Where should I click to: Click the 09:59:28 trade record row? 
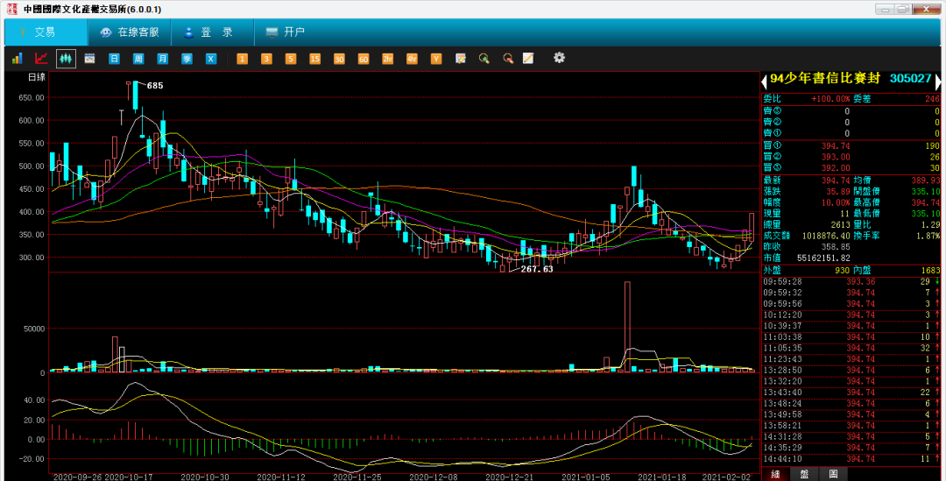tap(851, 282)
